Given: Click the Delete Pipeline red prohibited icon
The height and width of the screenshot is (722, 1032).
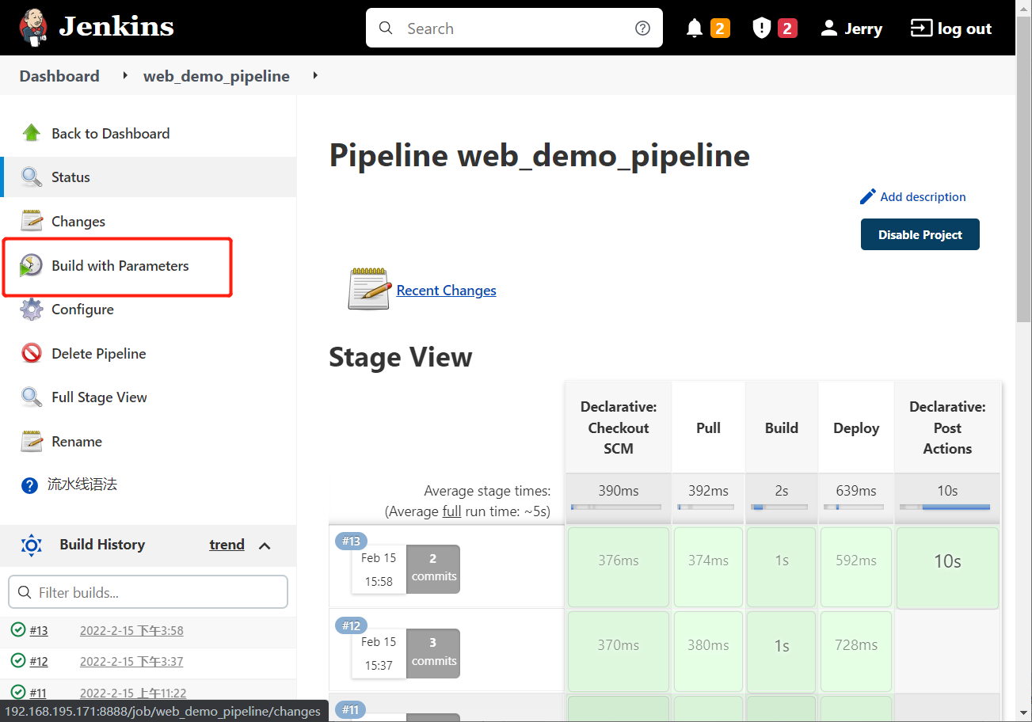Looking at the screenshot, I should (x=31, y=353).
